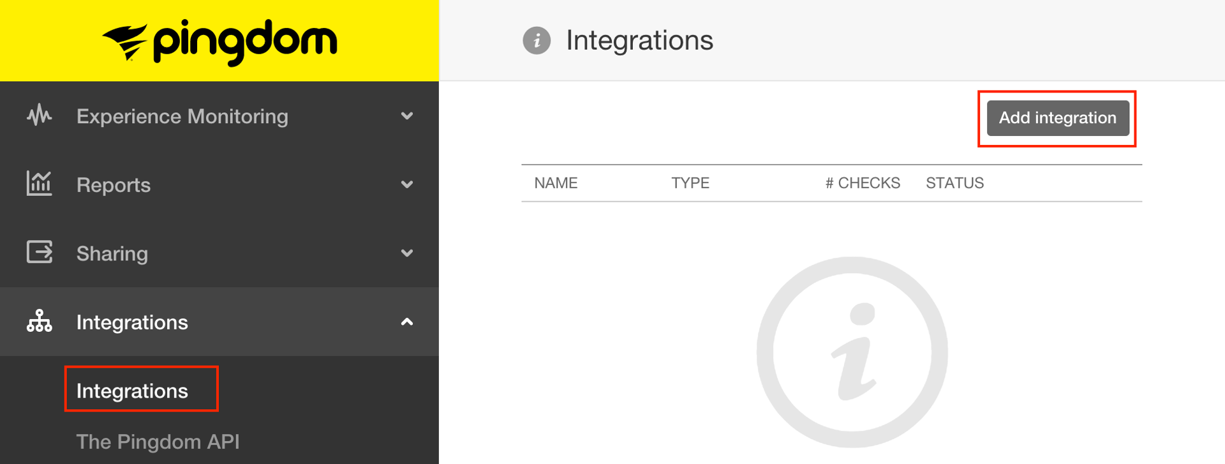Click the TYPE column header
Image resolution: width=1225 pixels, height=464 pixels.
(690, 183)
